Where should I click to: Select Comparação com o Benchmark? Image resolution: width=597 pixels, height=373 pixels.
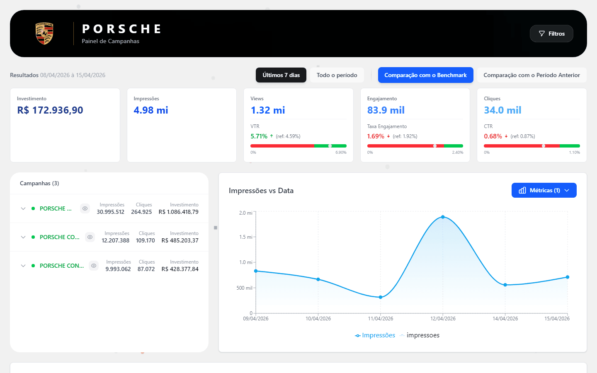(x=425, y=75)
